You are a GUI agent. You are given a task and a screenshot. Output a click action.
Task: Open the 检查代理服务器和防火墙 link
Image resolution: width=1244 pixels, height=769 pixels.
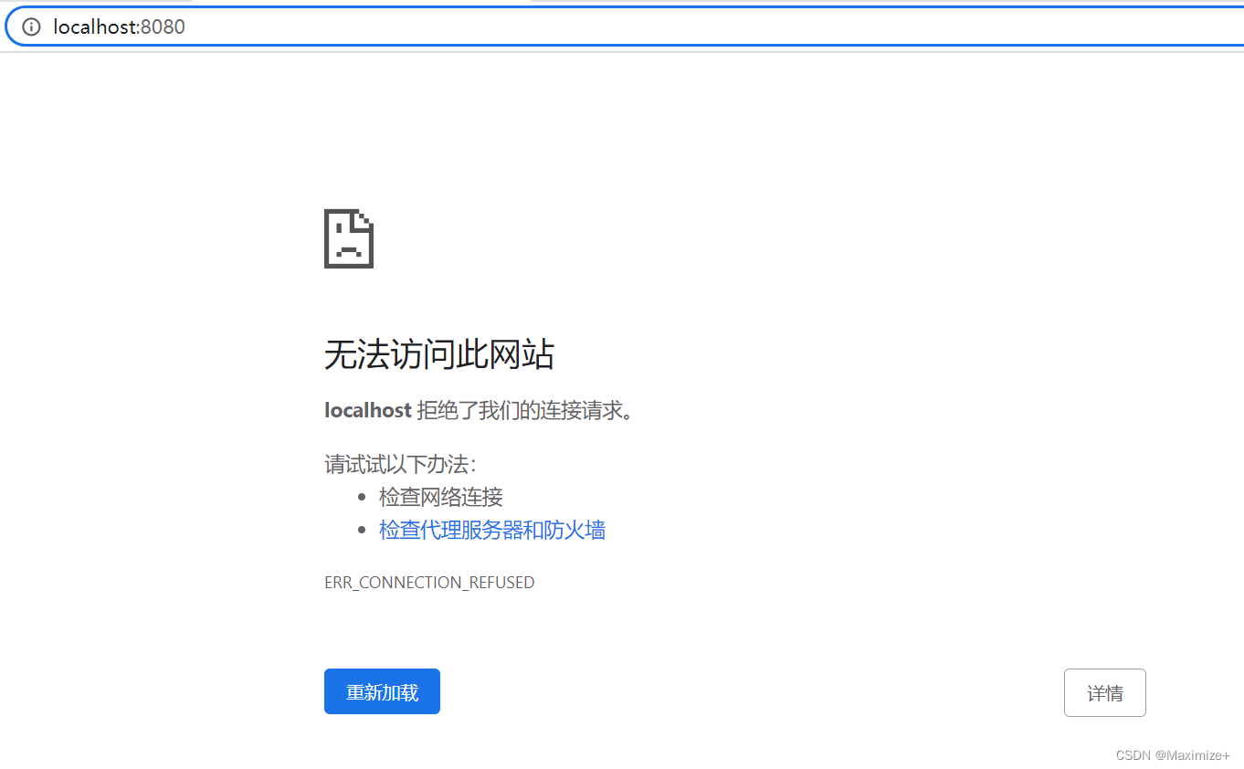[x=492, y=530]
